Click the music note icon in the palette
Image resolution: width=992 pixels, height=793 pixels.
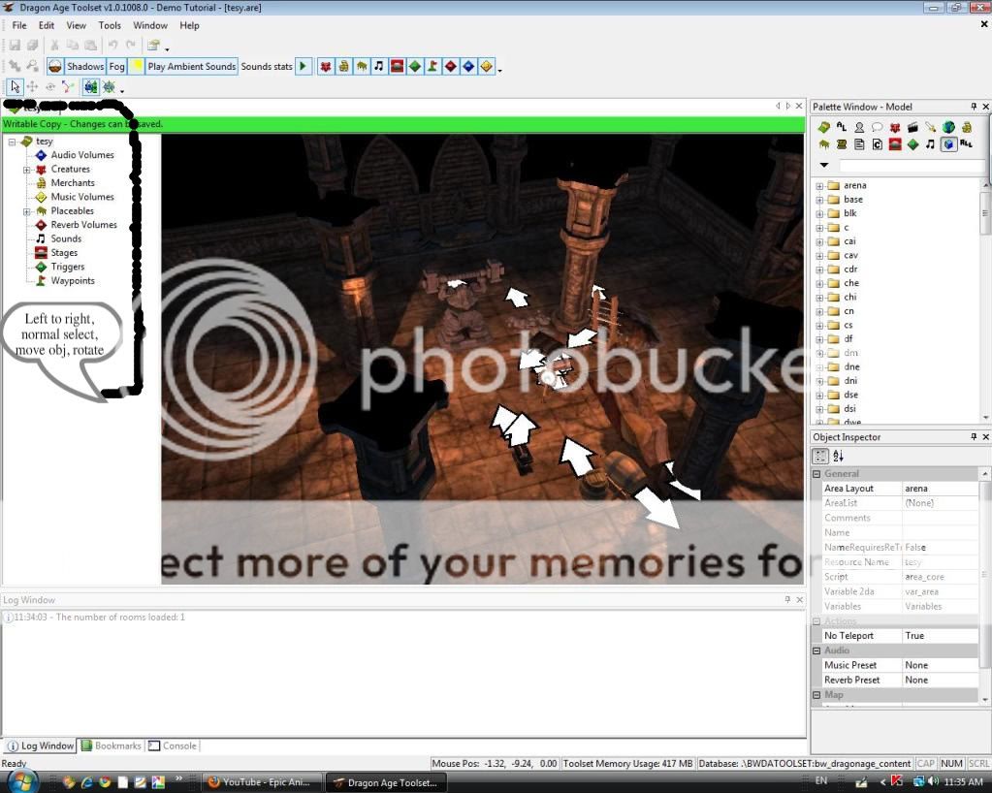tap(931, 144)
